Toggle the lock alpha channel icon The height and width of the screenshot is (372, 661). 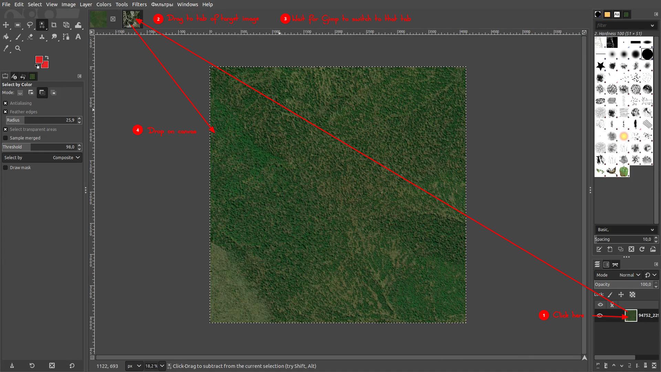632,294
